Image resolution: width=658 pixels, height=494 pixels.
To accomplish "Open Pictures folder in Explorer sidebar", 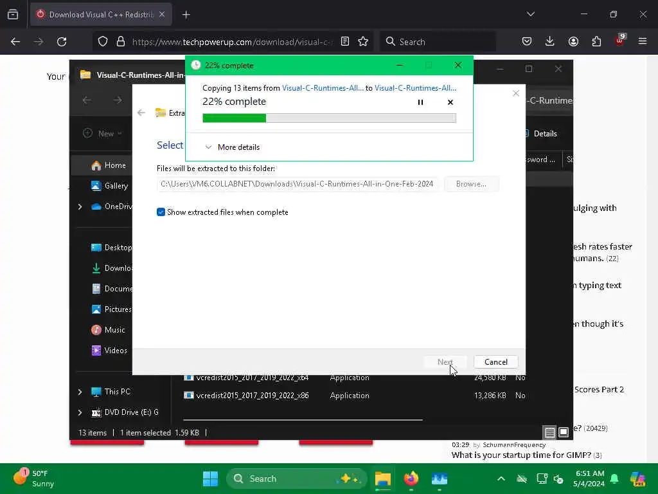I will pos(111,309).
